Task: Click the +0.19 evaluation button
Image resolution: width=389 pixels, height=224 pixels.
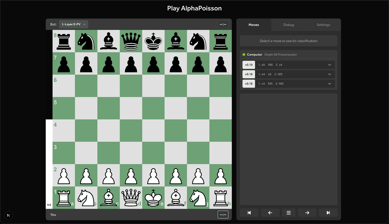Action: (x=249, y=65)
